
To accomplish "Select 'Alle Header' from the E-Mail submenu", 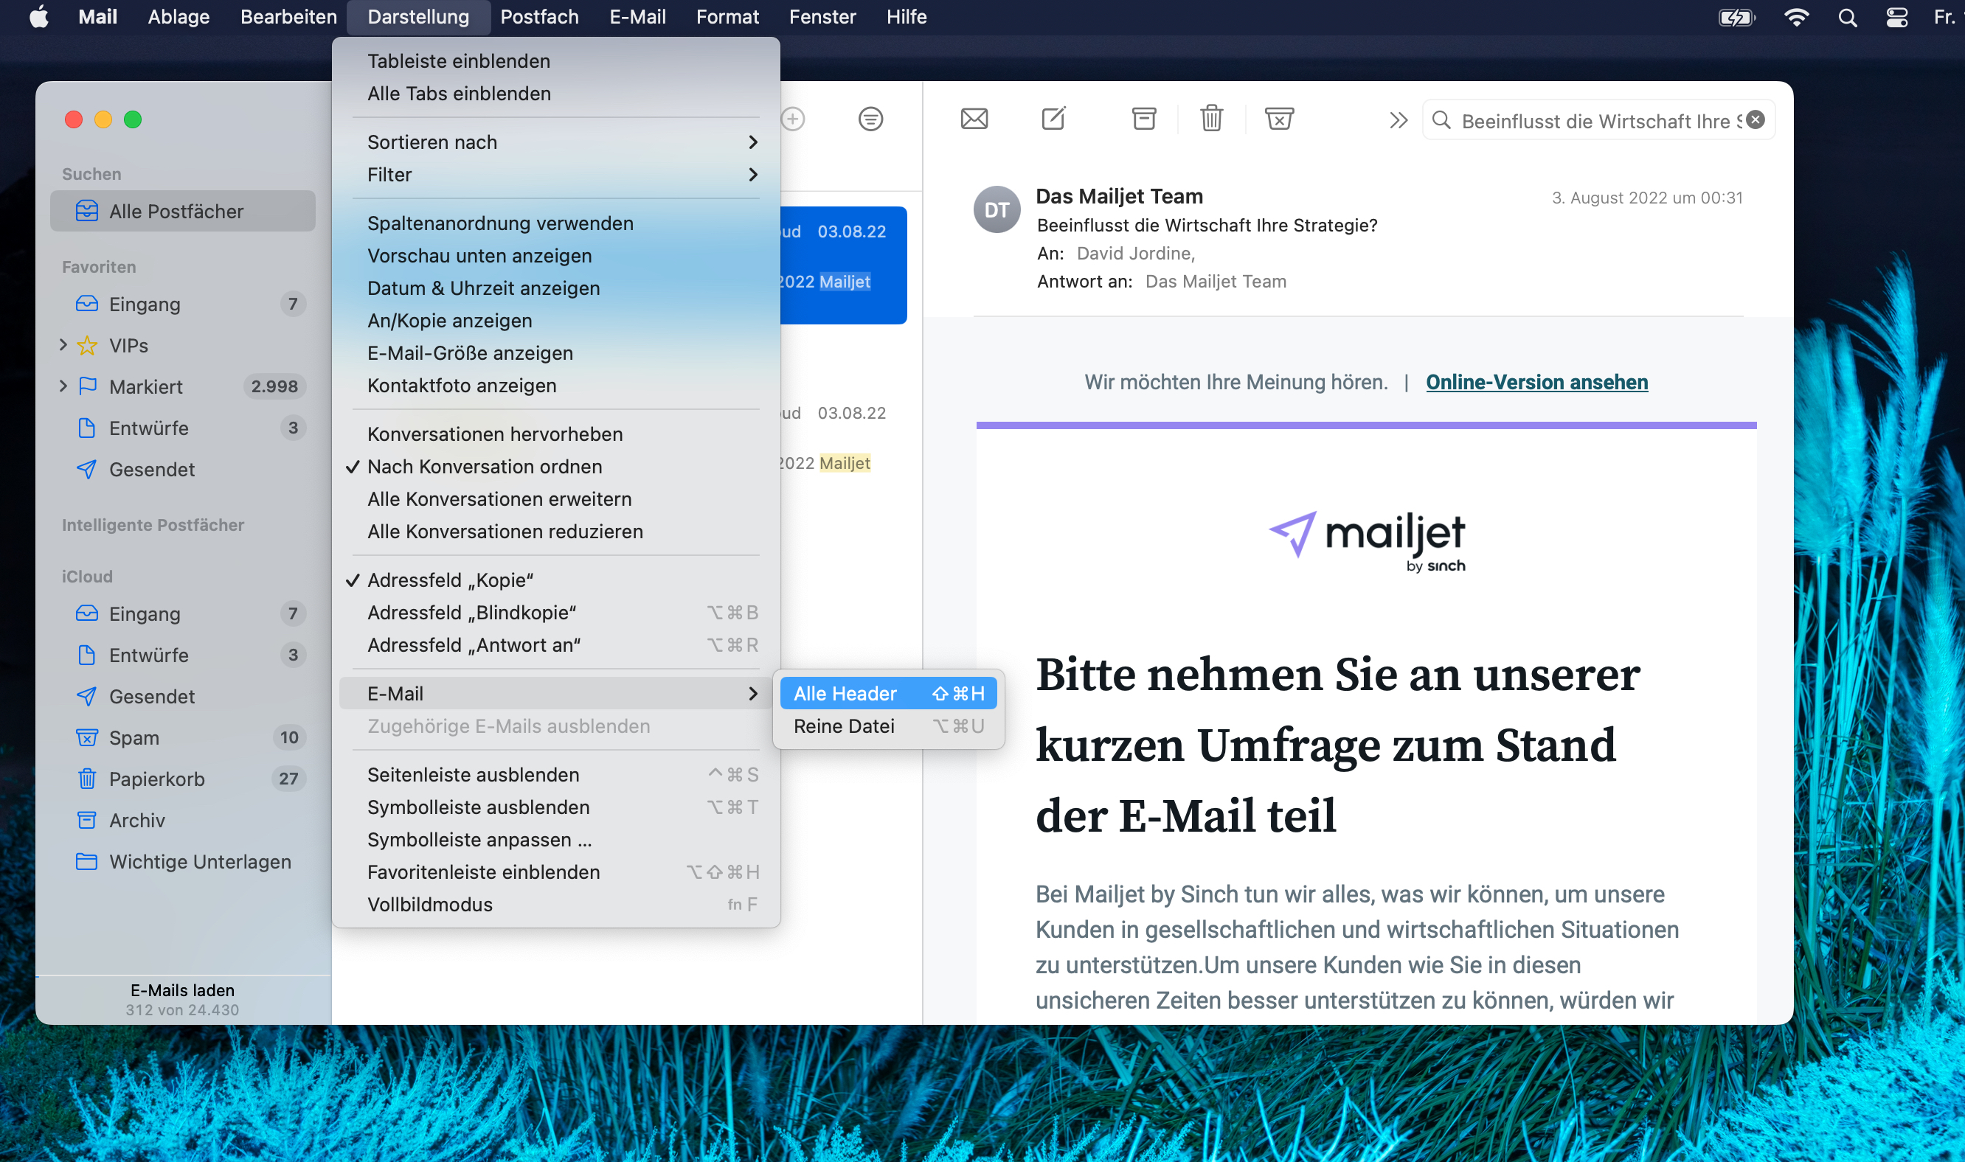I will point(845,693).
